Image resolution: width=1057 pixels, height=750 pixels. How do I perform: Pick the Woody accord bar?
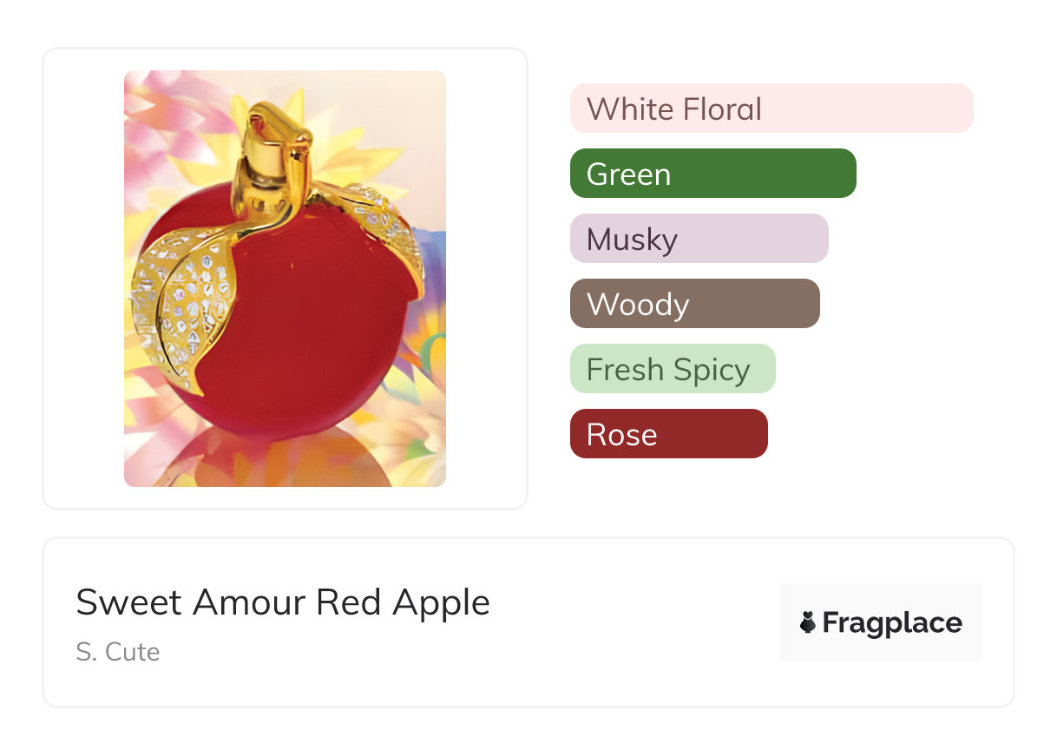click(694, 304)
